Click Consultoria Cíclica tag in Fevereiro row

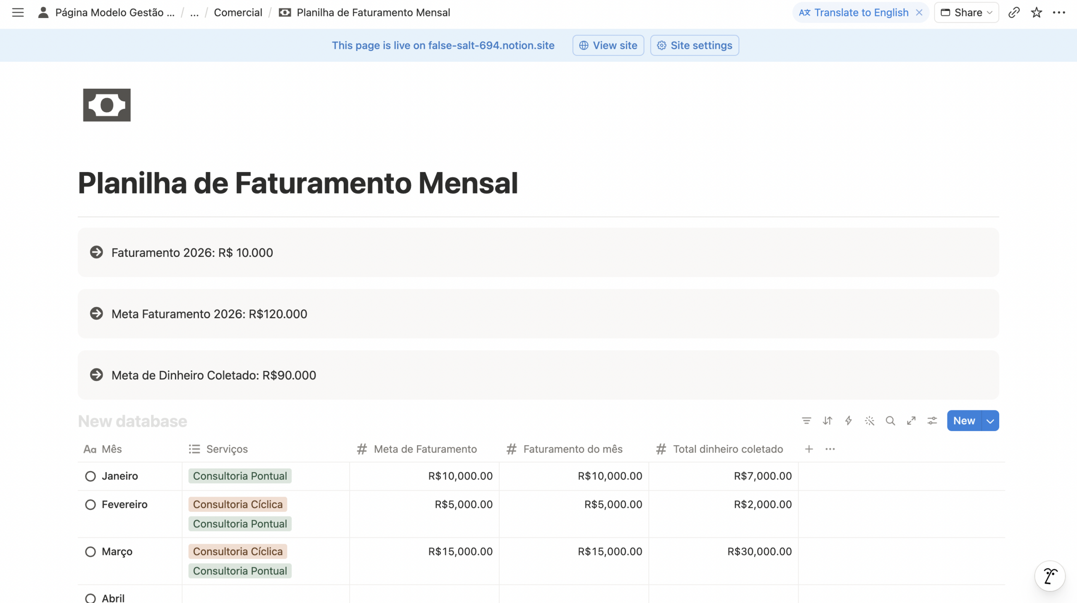pos(238,504)
